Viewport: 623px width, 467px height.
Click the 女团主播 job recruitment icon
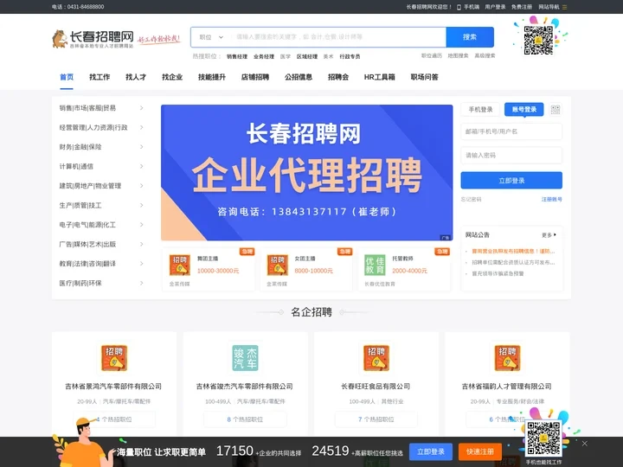278,265
